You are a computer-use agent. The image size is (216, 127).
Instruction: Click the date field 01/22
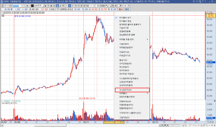pos(124,6)
